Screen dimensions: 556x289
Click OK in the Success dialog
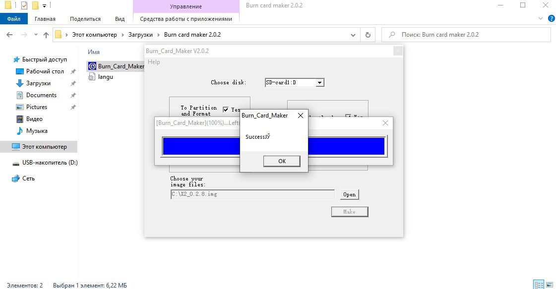(282, 161)
